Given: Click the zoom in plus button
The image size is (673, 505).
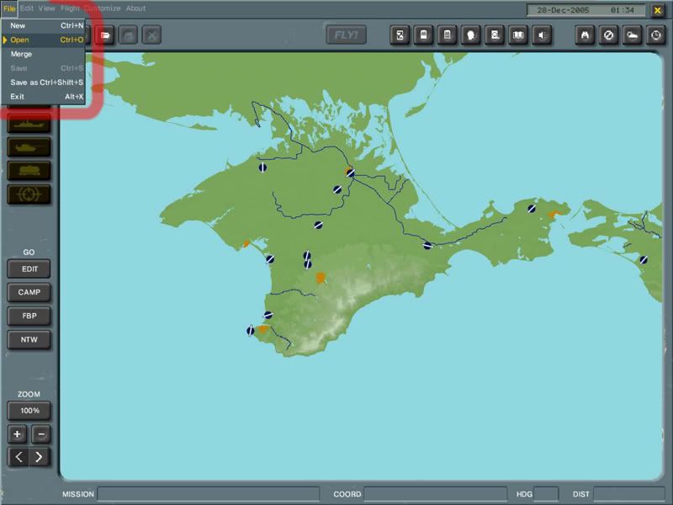Looking at the screenshot, I should tap(18, 434).
